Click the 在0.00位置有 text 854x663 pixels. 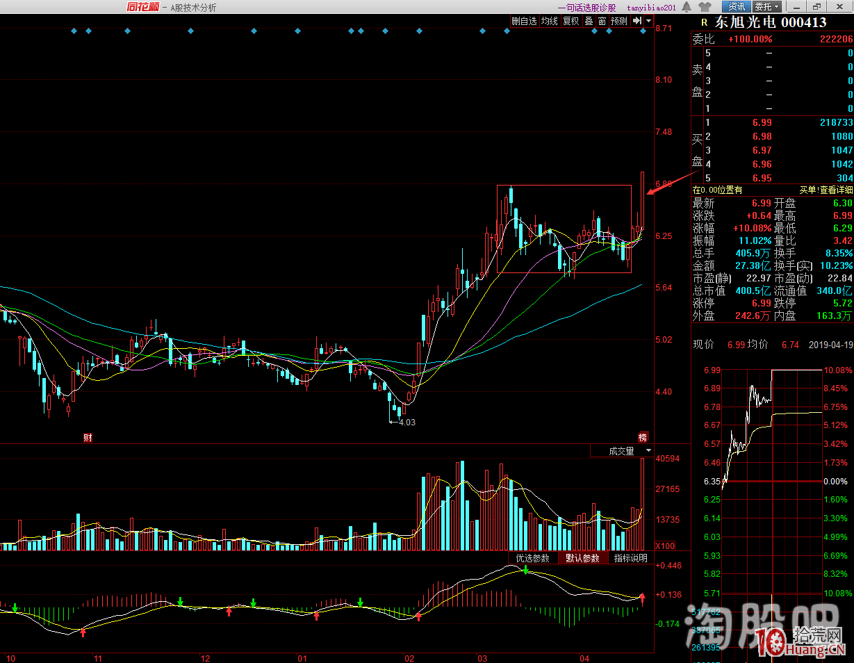click(x=717, y=190)
